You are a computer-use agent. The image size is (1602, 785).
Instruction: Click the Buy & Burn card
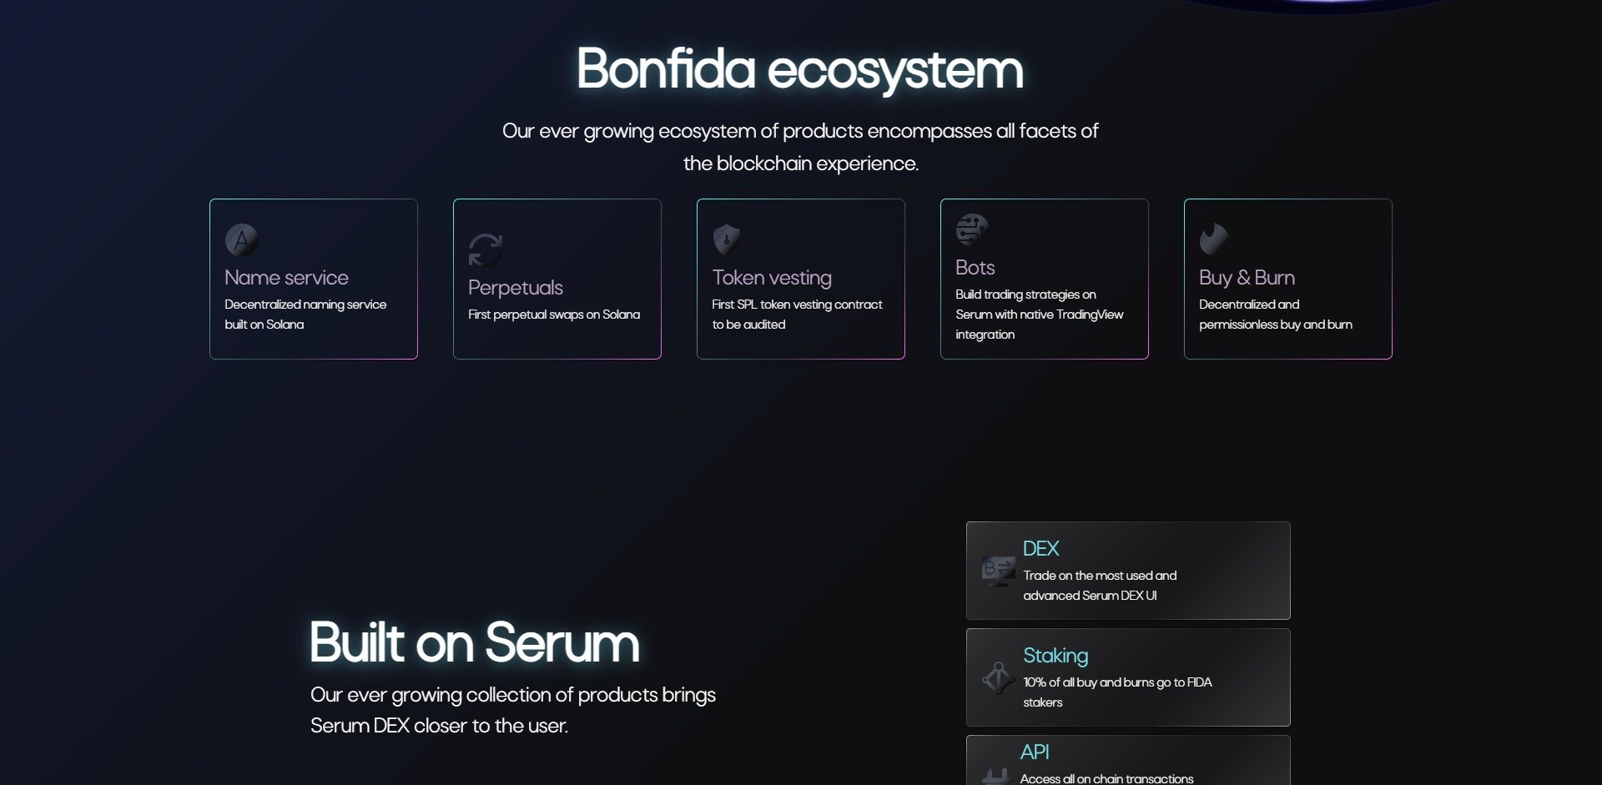coord(1287,279)
